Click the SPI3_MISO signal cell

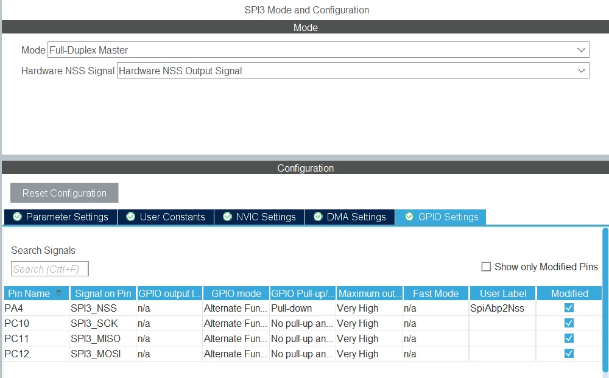pyautogui.click(x=103, y=338)
